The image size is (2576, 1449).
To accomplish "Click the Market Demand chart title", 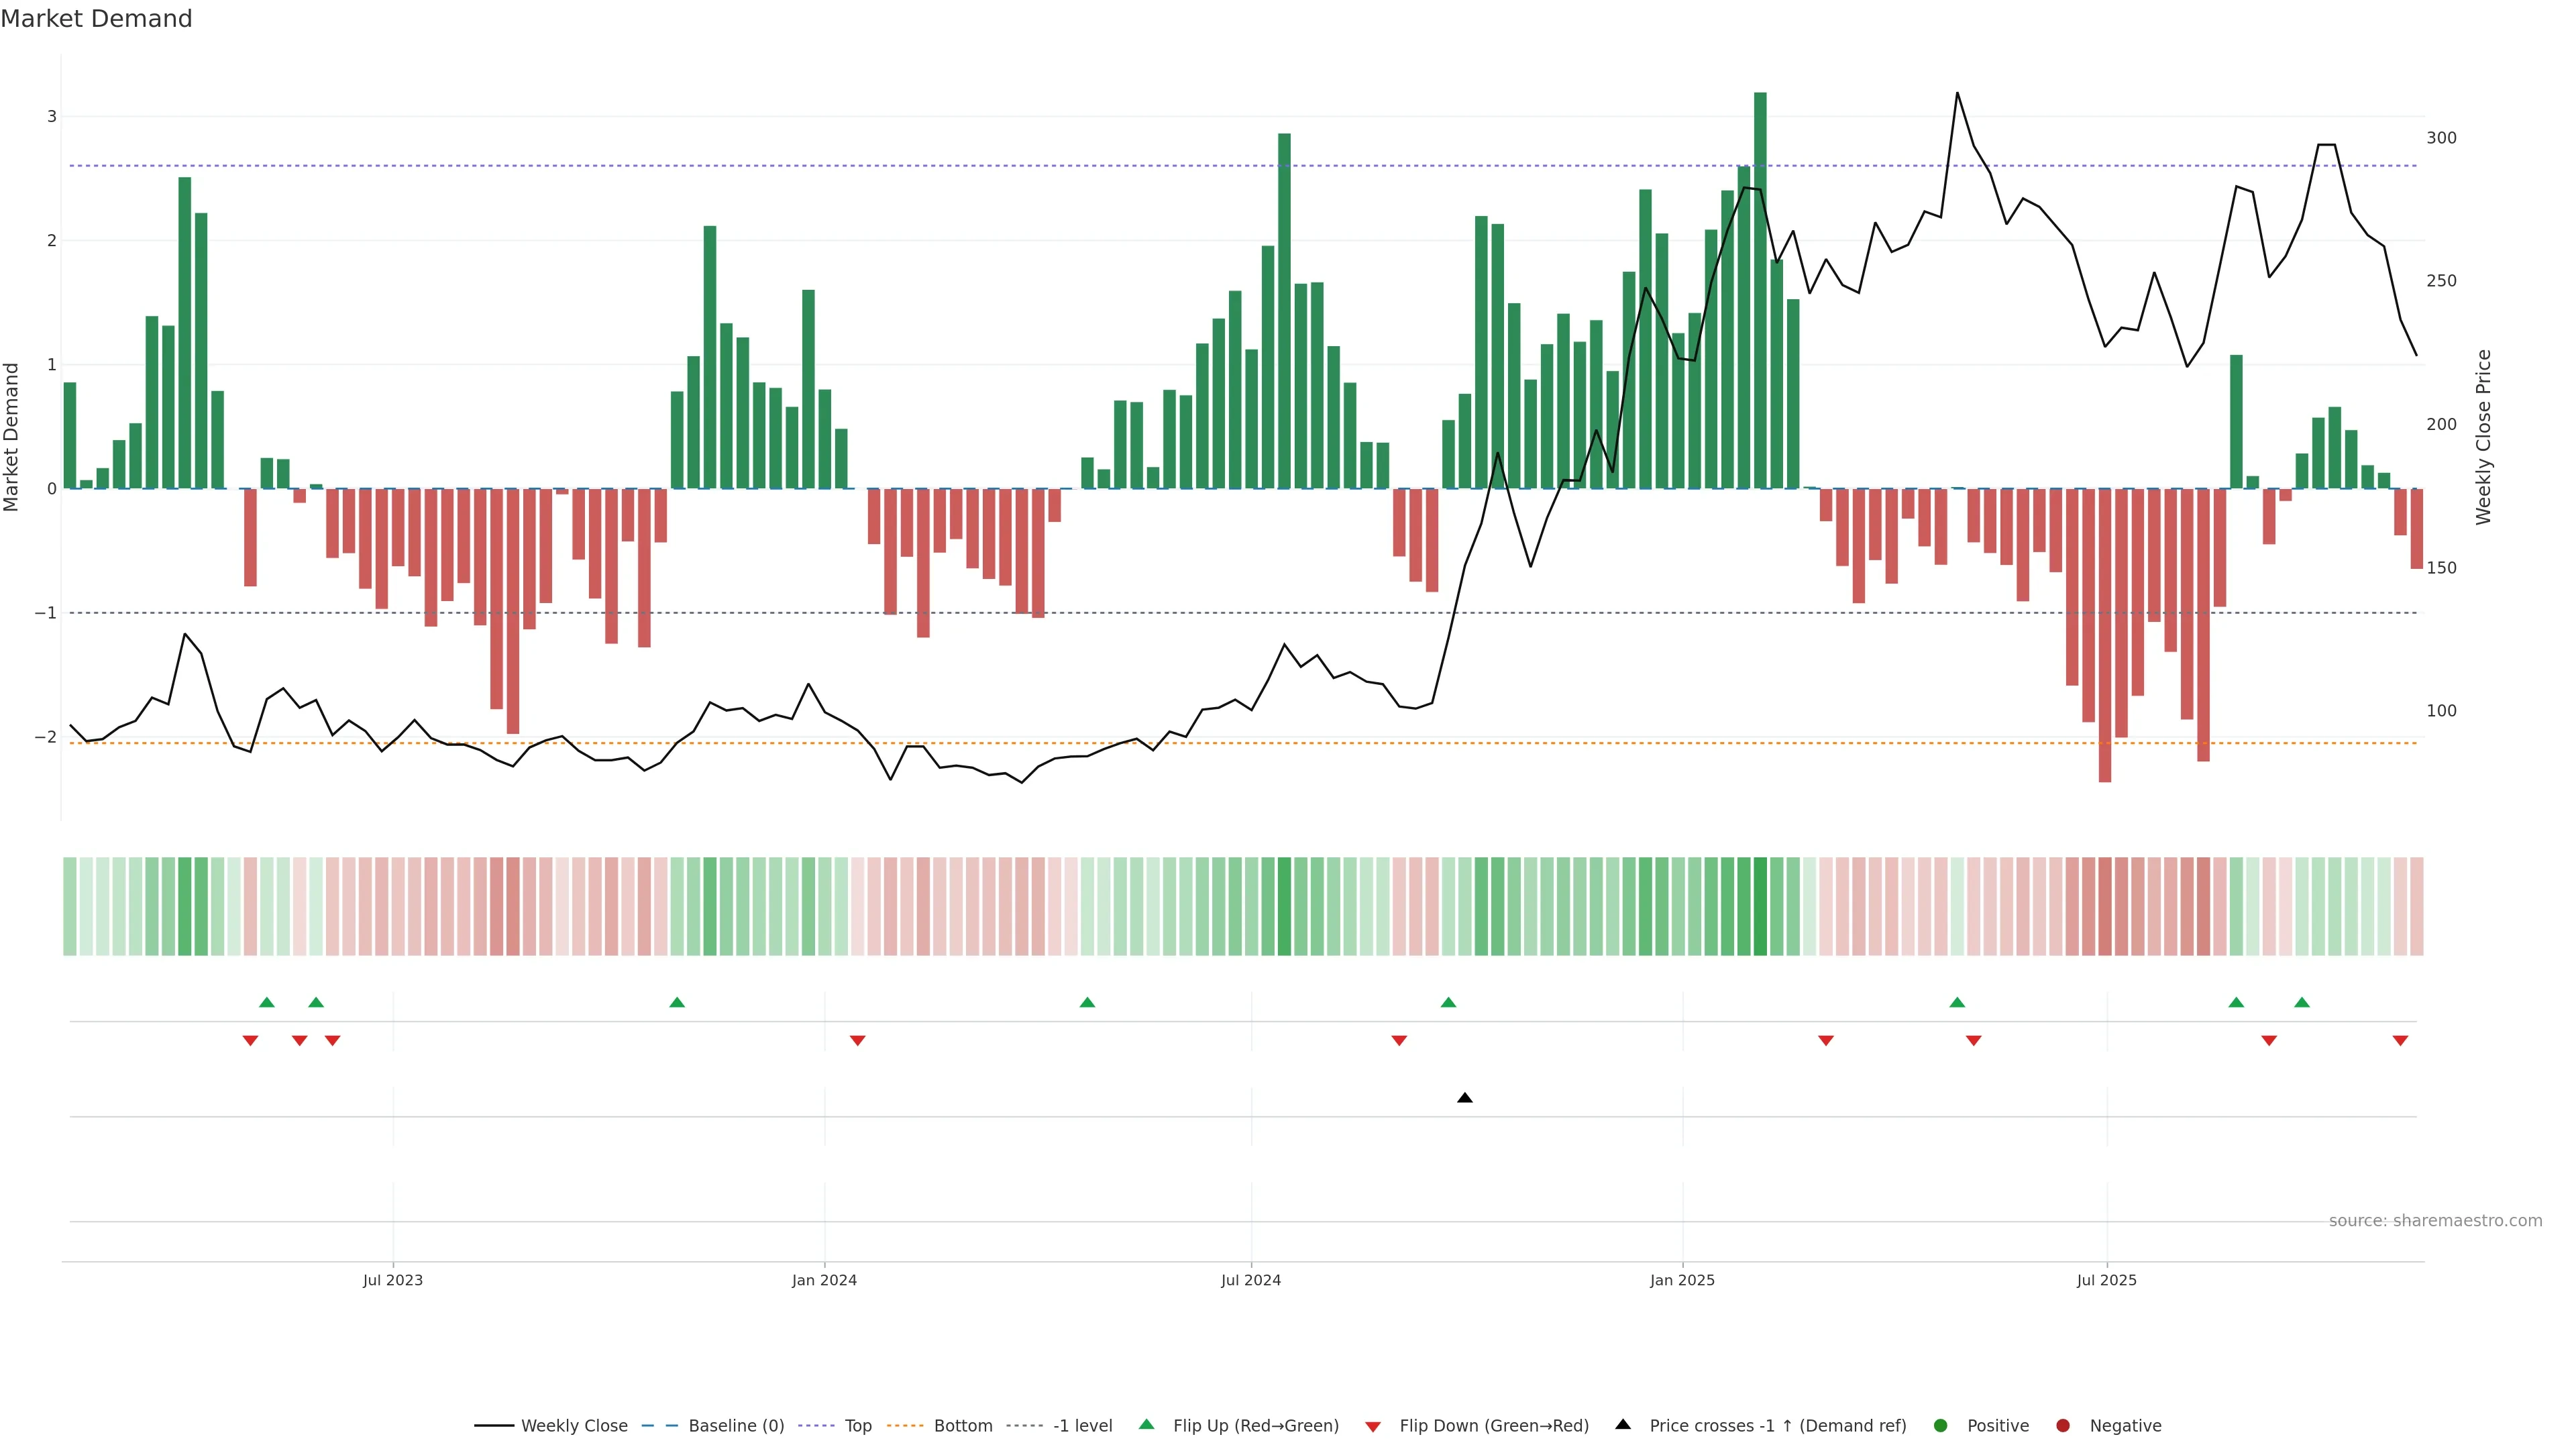I will pyautogui.click(x=96, y=19).
